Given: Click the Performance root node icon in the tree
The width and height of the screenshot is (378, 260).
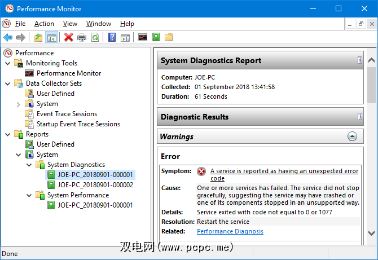Looking at the screenshot, I should click(8, 53).
